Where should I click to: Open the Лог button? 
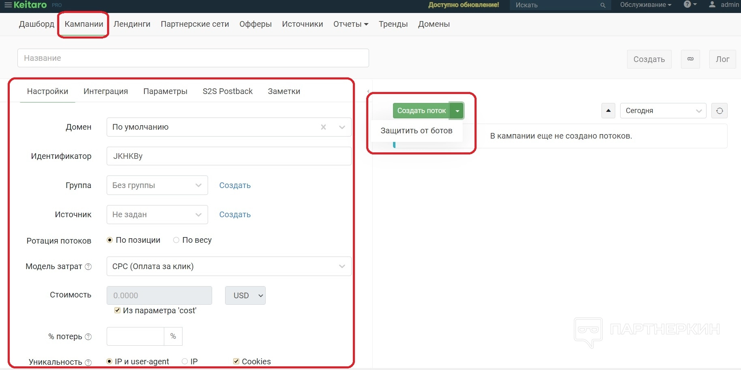(722, 59)
